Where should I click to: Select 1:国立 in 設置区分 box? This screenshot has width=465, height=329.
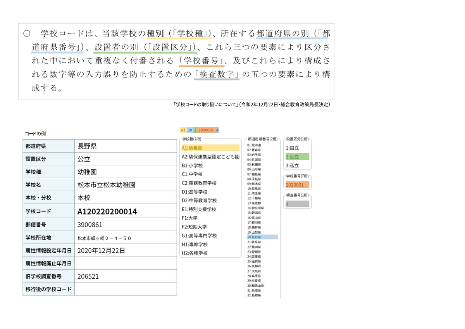(292, 148)
